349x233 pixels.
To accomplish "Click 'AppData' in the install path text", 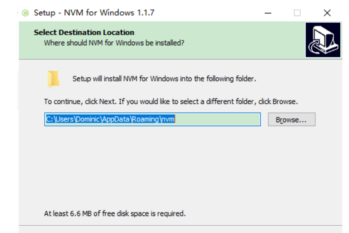I will coord(117,119).
